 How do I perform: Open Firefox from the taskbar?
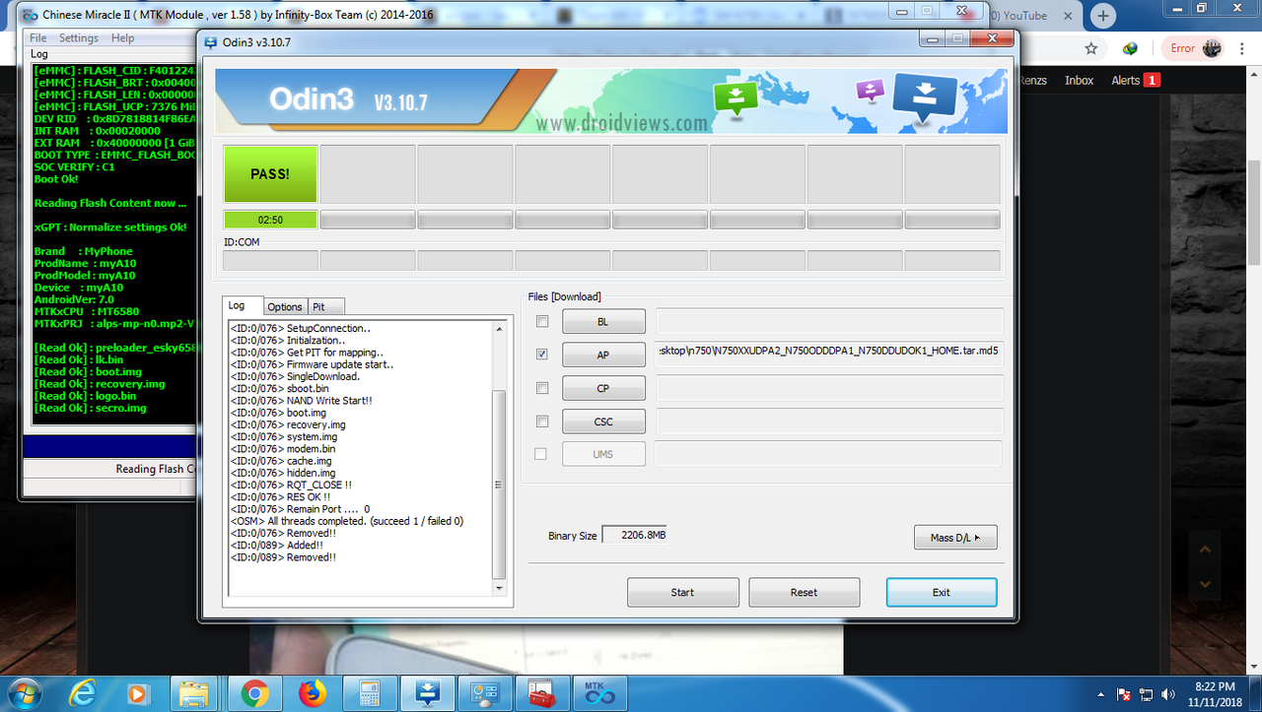pyautogui.click(x=313, y=693)
